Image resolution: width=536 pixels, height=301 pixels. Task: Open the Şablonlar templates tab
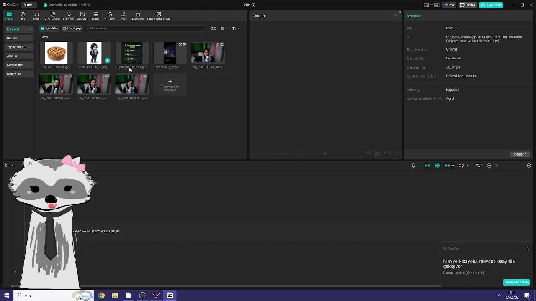tap(138, 16)
